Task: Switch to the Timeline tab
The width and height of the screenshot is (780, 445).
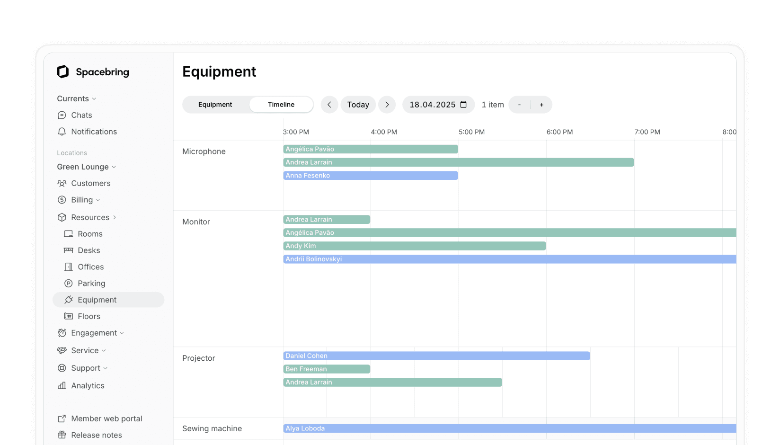Action: coord(281,104)
